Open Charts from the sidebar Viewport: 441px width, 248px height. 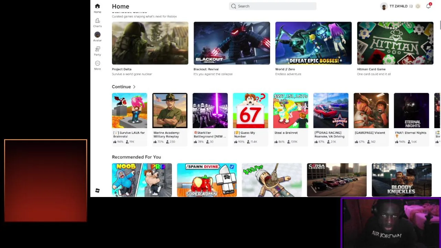click(98, 23)
